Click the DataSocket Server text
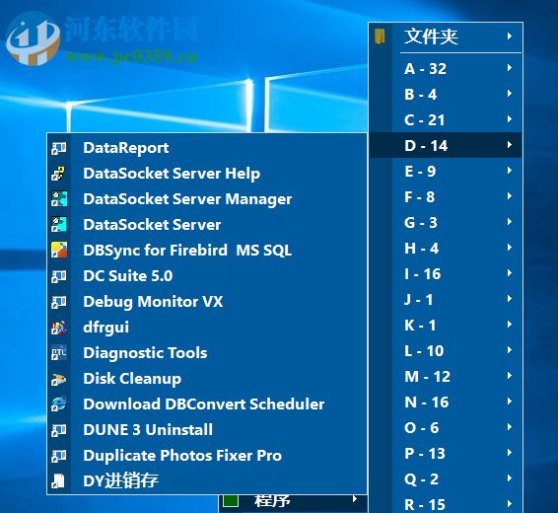The height and width of the screenshot is (513, 558). [152, 225]
